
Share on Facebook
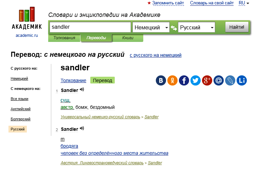point(184,80)
